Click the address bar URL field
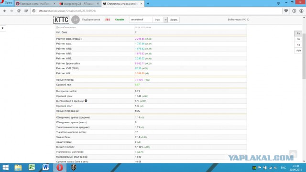This screenshot has width=306, height=172. (156, 11)
